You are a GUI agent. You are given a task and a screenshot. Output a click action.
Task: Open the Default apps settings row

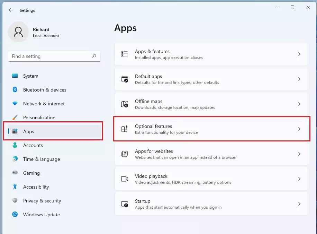(x=211, y=79)
